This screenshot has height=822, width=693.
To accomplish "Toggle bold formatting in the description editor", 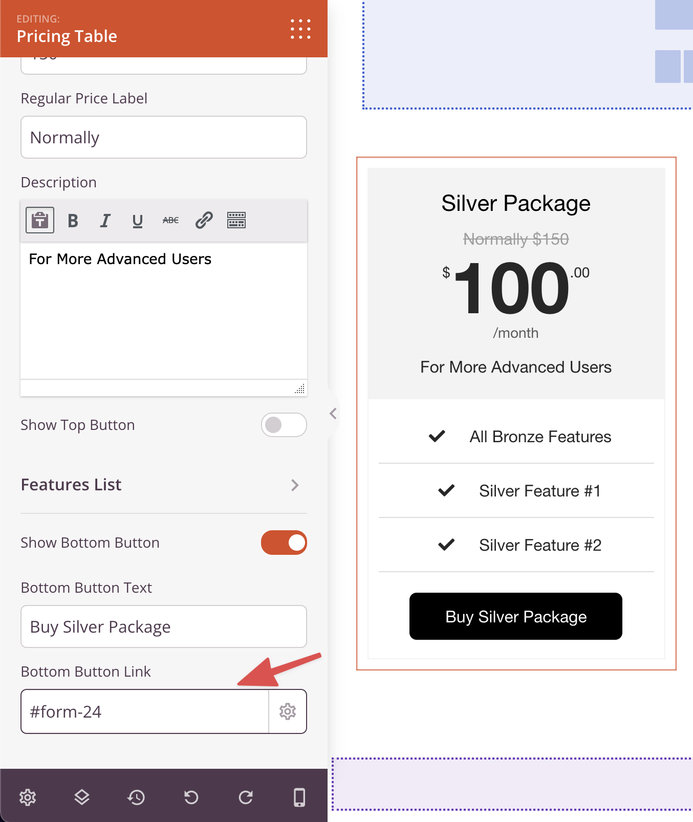I will tap(73, 220).
